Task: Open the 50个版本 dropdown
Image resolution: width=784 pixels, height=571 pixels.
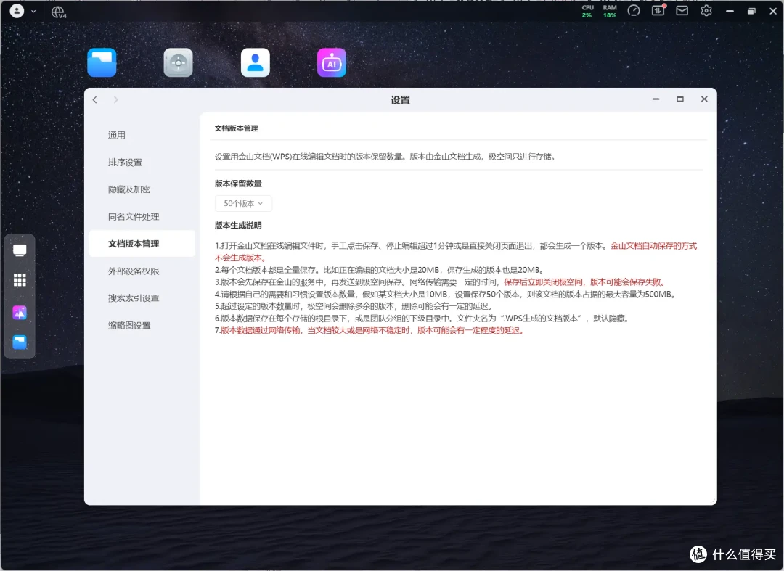Action: point(243,203)
